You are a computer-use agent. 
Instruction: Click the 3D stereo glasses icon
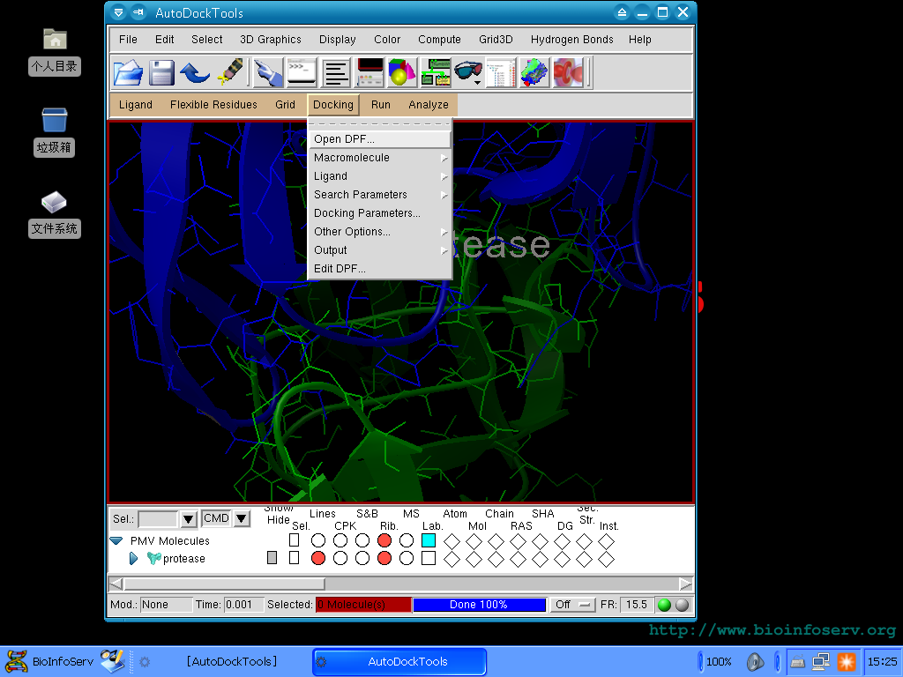[468, 72]
